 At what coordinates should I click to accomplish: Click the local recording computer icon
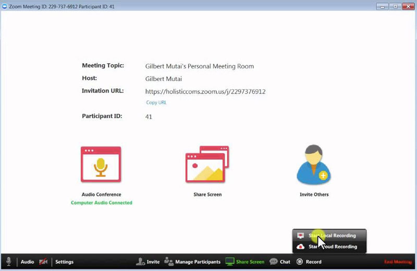pyautogui.click(x=300, y=235)
